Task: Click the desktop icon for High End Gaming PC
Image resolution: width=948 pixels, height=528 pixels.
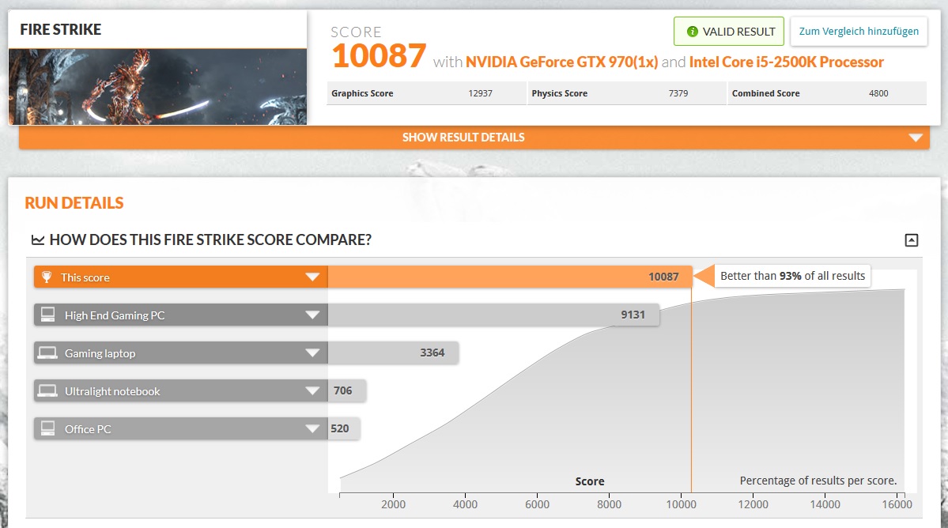Action: (x=47, y=314)
